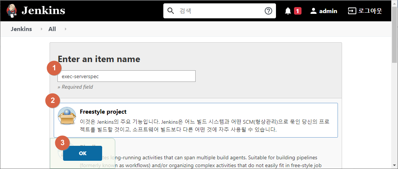Focus the 검색 search box
The image size is (398, 169).
coord(219,11)
